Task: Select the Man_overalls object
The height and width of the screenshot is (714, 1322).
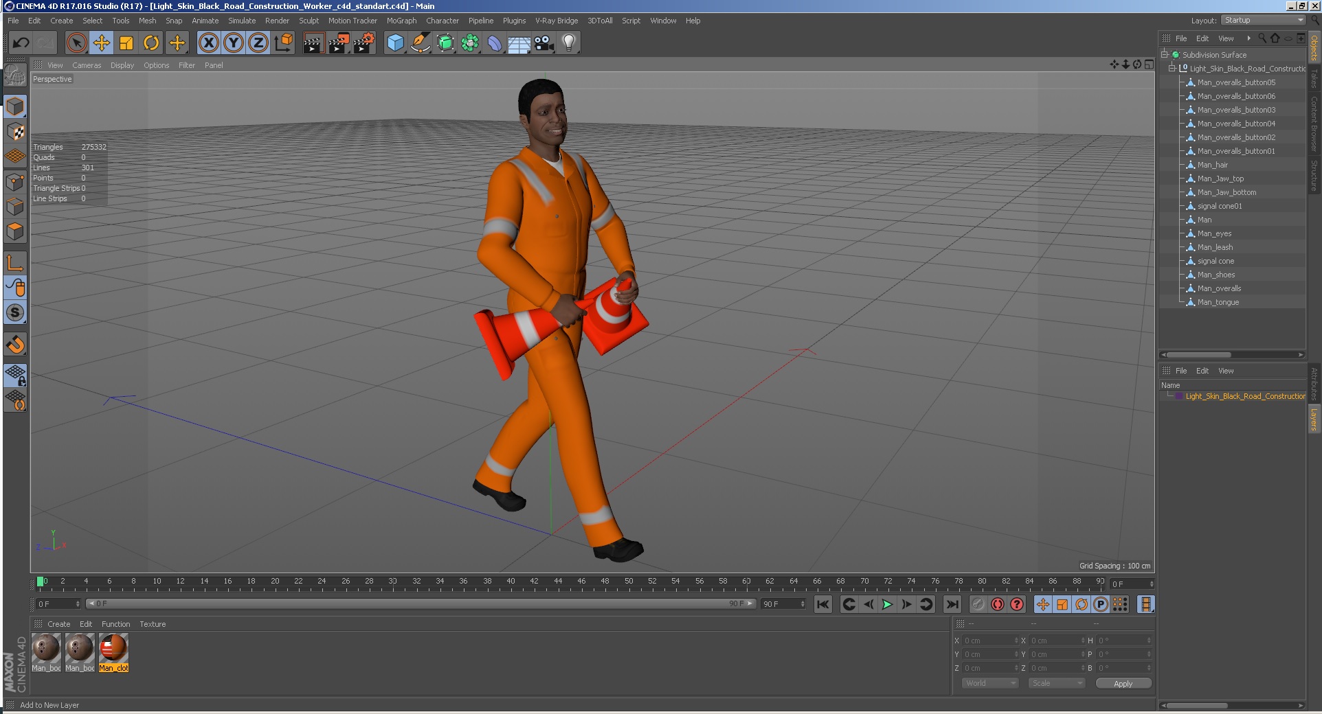Action: pos(1219,288)
